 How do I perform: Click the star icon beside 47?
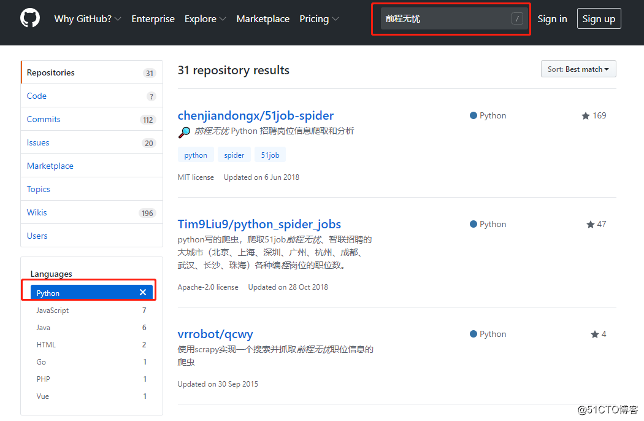click(590, 225)
